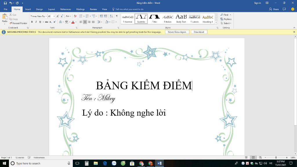Switch to Web Layout view
The height and width of the screenshot is (167, 297).
coord(260,157)
